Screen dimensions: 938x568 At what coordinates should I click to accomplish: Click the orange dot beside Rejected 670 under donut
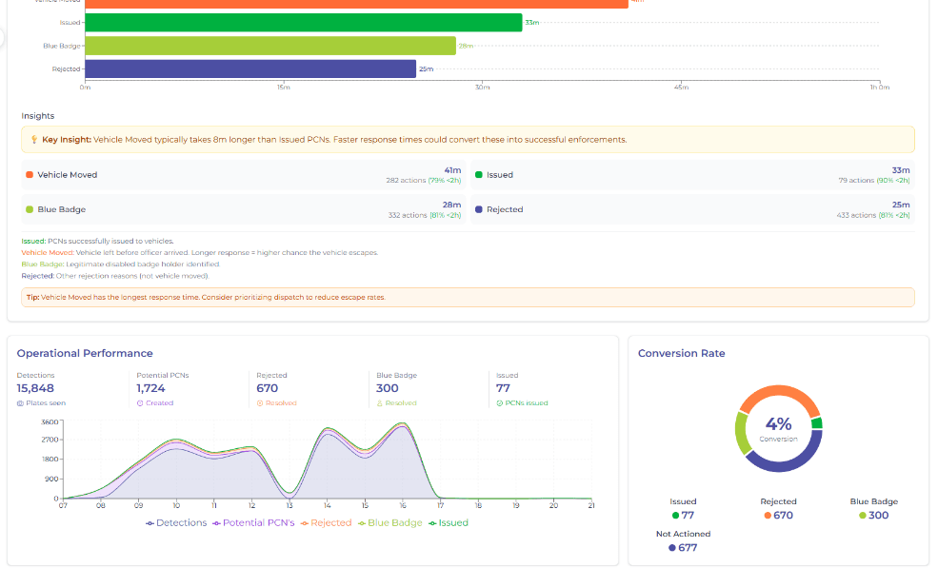(x=768, y=516)
